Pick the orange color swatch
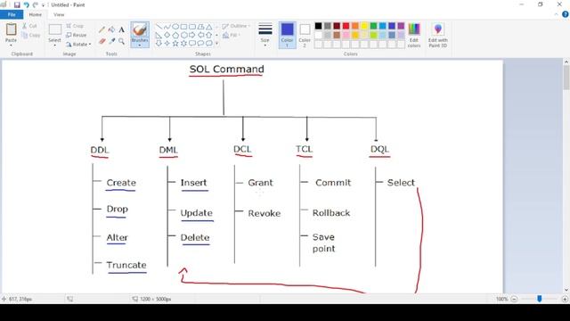This screenshot has height=321, width=570. pyautogui.click(x=355, y=26)
